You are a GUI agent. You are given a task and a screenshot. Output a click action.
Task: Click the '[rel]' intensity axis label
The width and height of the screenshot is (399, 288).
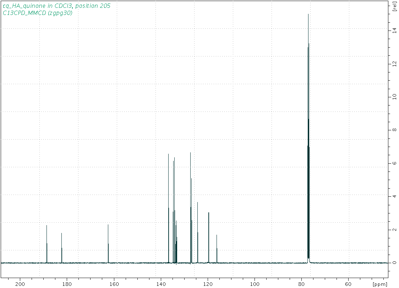[395, 6]
